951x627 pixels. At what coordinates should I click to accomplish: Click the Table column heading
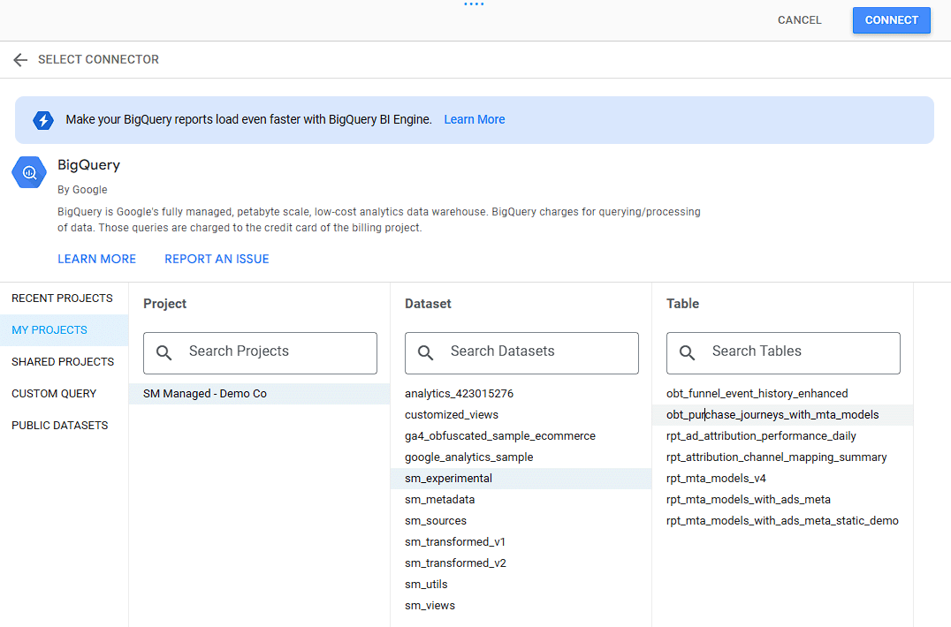pyautogui.click(x=682, y=304)
